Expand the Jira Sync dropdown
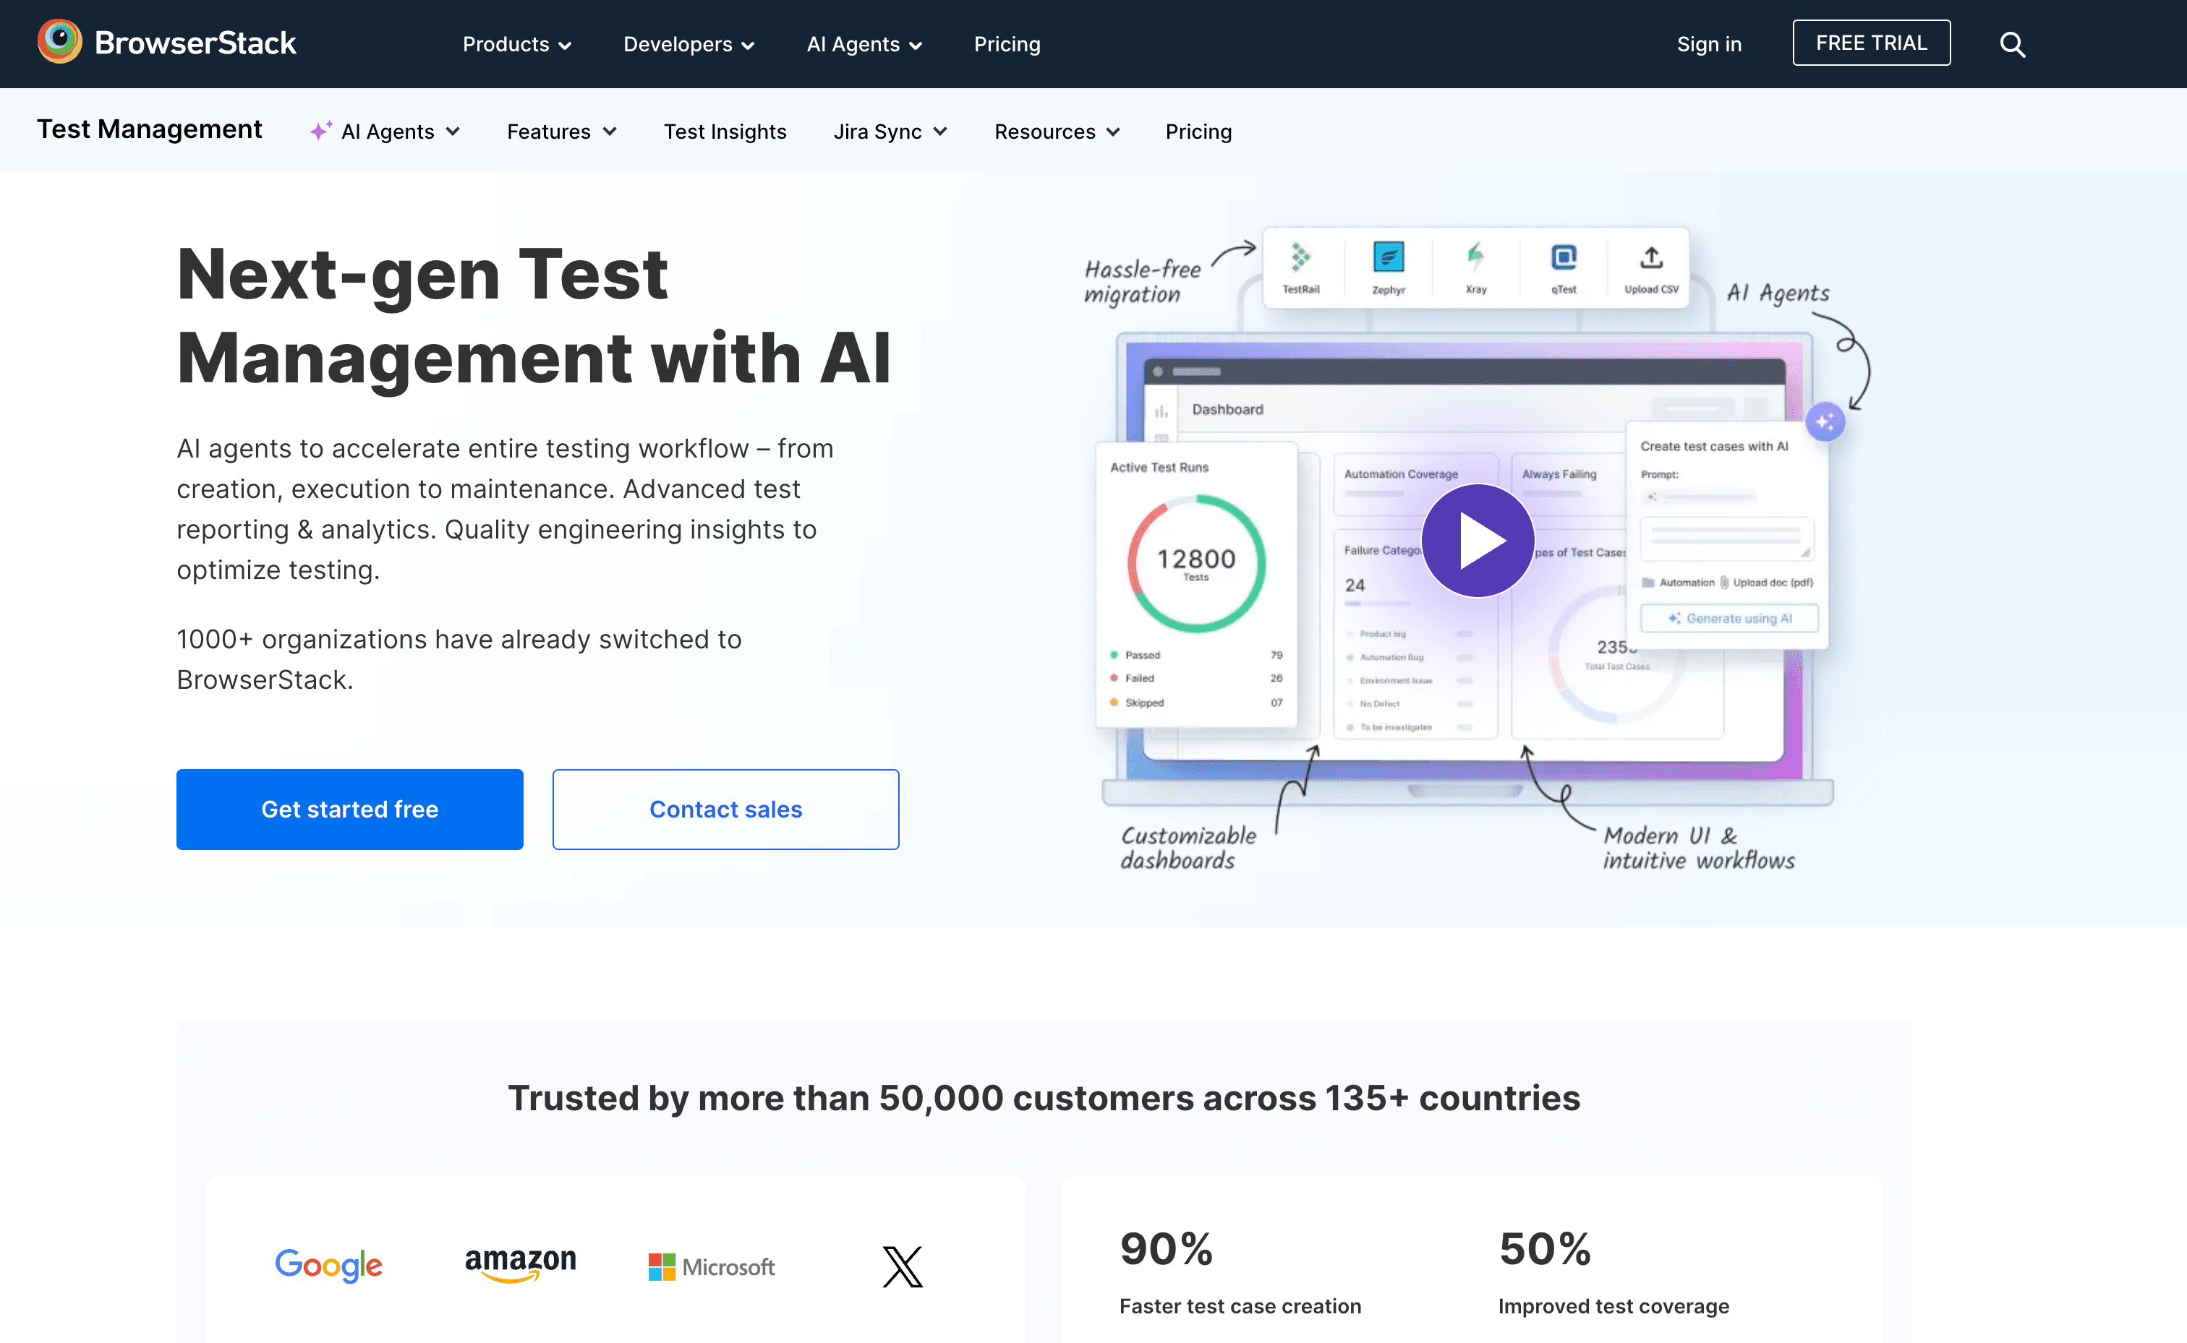 [890, 132]
